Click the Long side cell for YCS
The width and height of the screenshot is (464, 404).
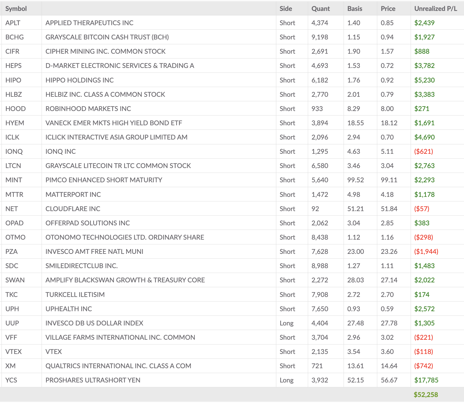287,380
